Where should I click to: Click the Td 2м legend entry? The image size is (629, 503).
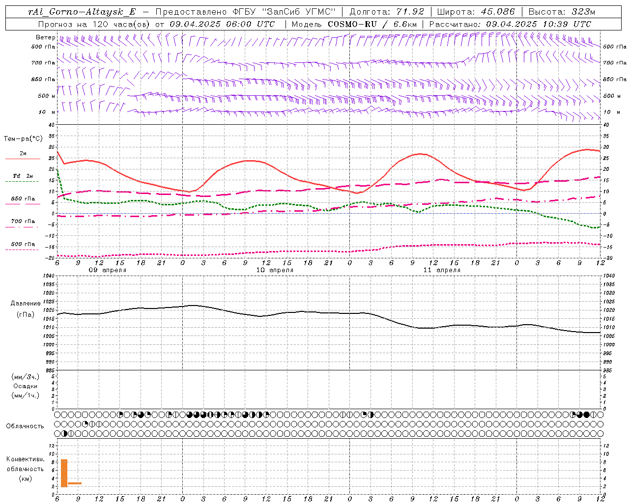point(23,176)
